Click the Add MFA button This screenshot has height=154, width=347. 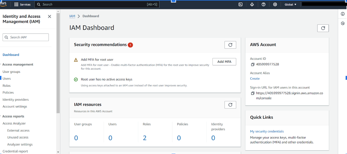[224, 62]
